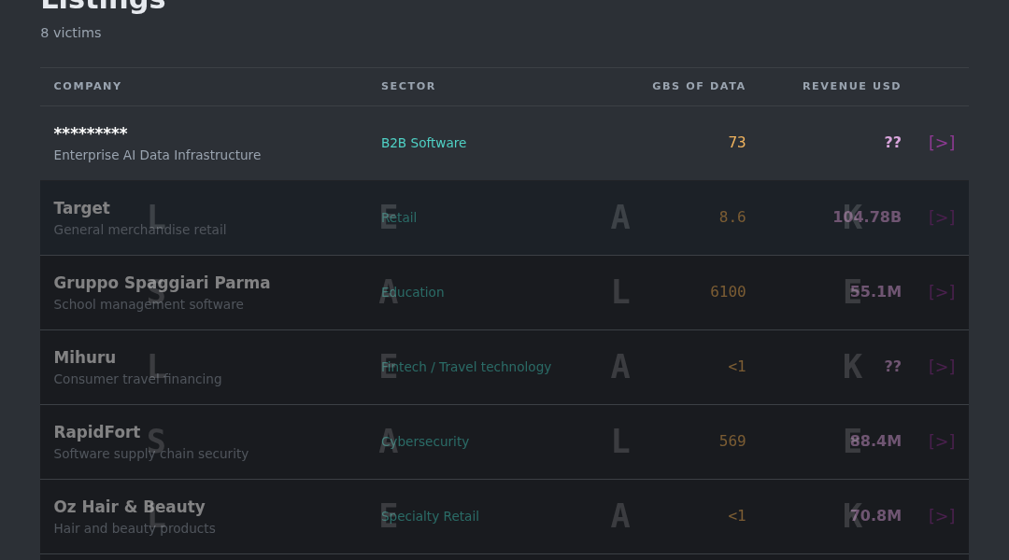Open the [>] arrow on the Target row
The width and height of the screenshot is (1009, 560).
coord(942,217)
